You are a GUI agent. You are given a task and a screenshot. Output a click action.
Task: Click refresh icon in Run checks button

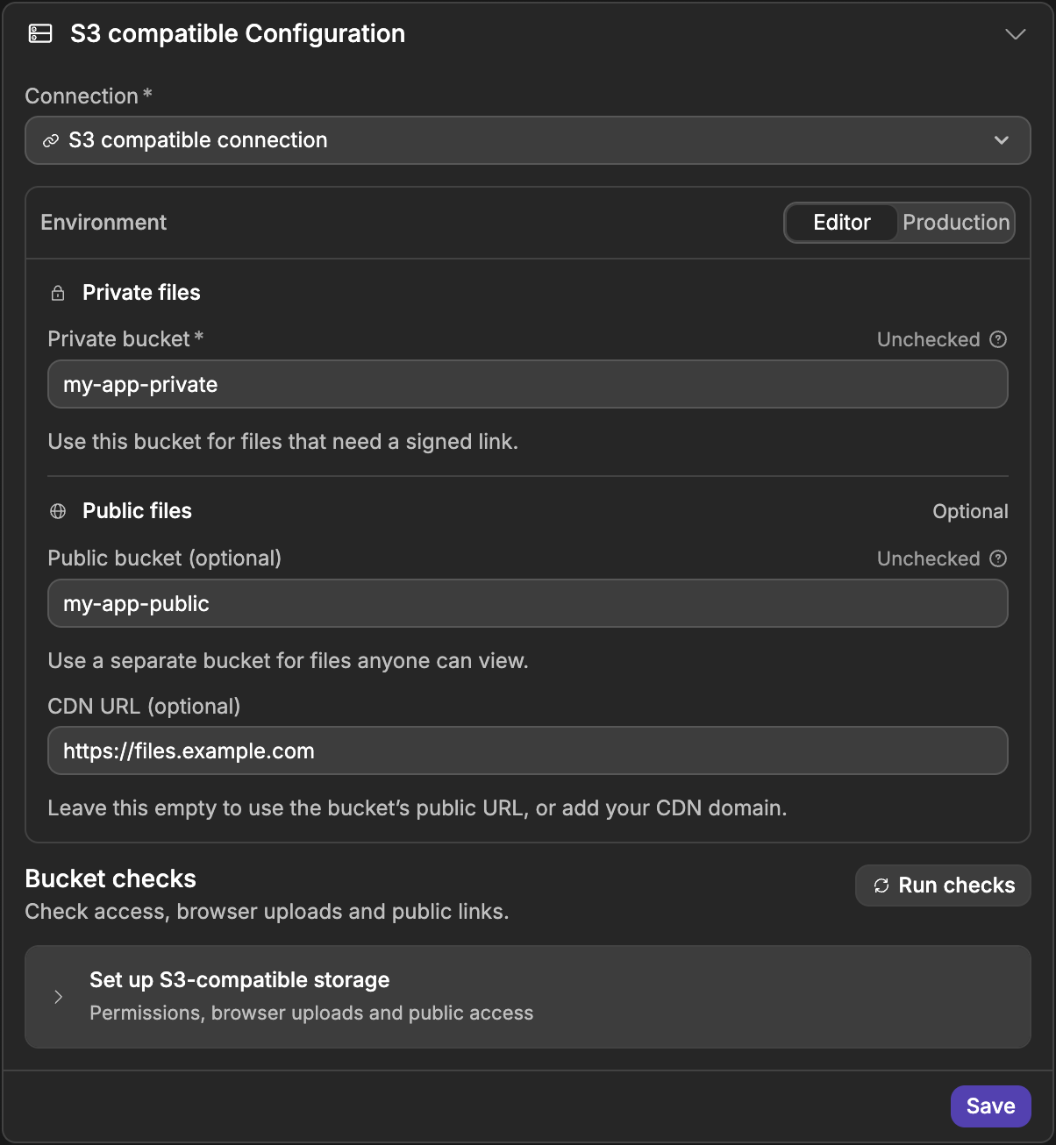[x=881, y=885]
